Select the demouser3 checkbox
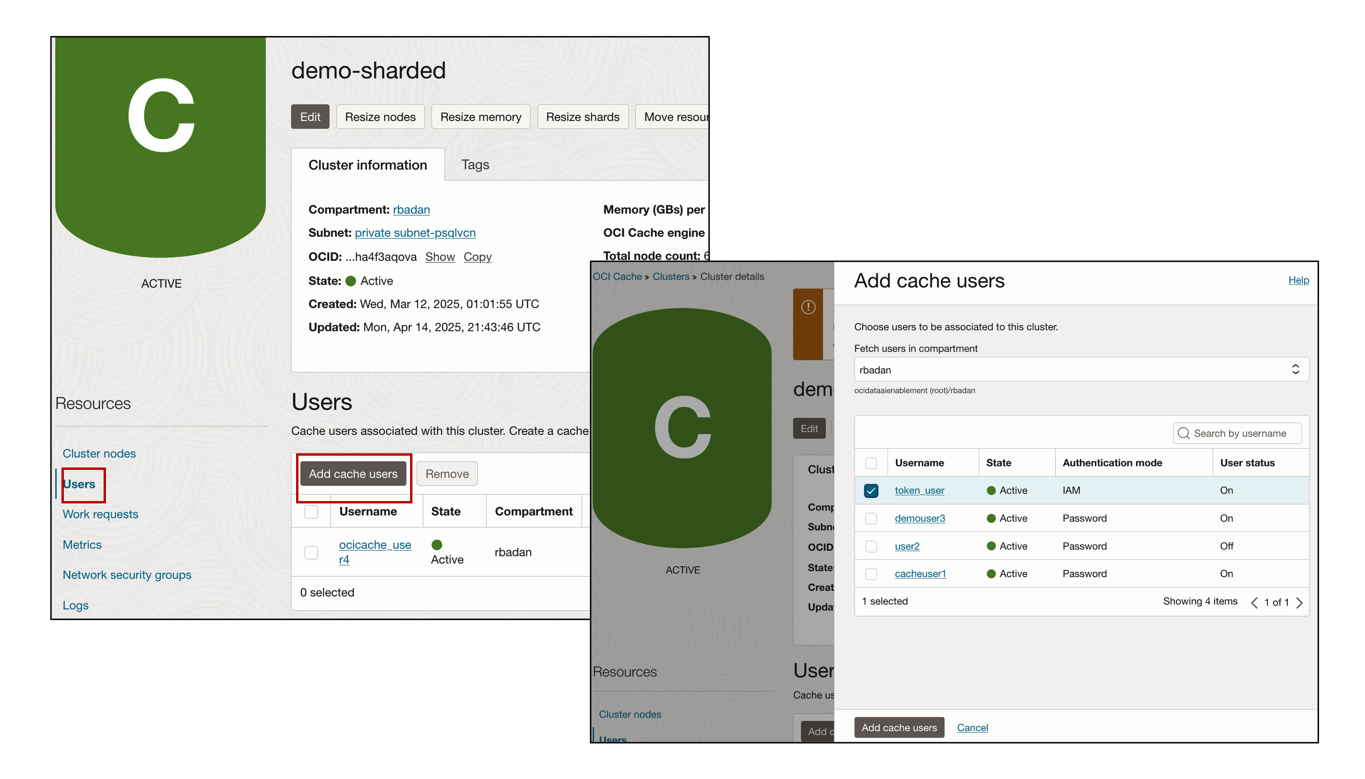 (871, 518)
